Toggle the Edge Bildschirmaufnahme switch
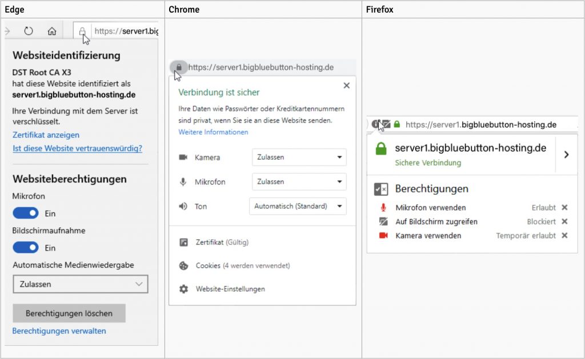Viewport: 585px width, 359px height. [x=26, y=247]
